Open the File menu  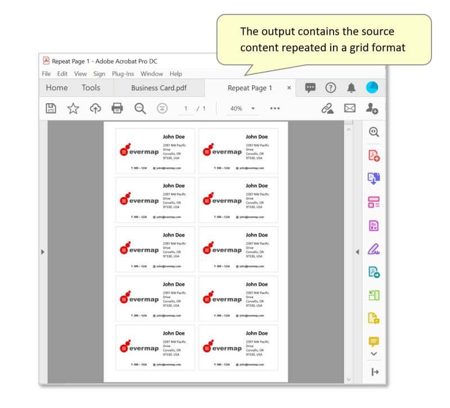point(46,74)
